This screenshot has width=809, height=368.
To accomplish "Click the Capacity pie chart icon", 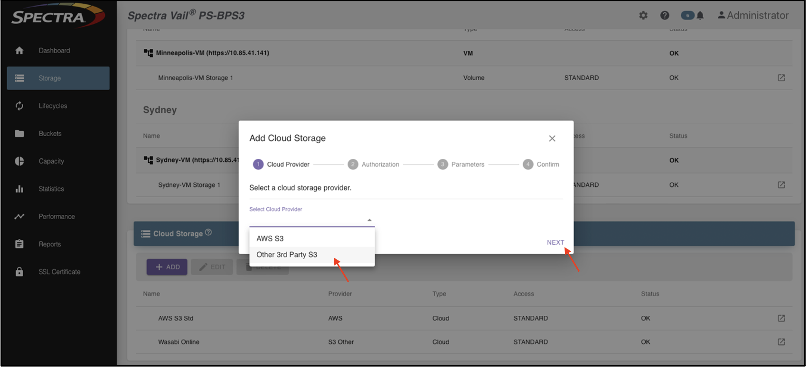I will click(19, 161).
